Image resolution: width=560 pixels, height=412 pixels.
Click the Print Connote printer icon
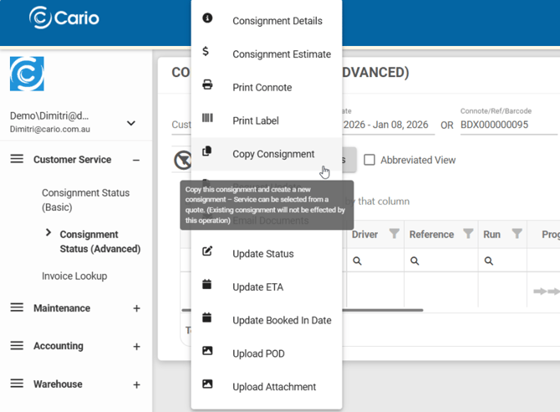click(x=207, y=85)
